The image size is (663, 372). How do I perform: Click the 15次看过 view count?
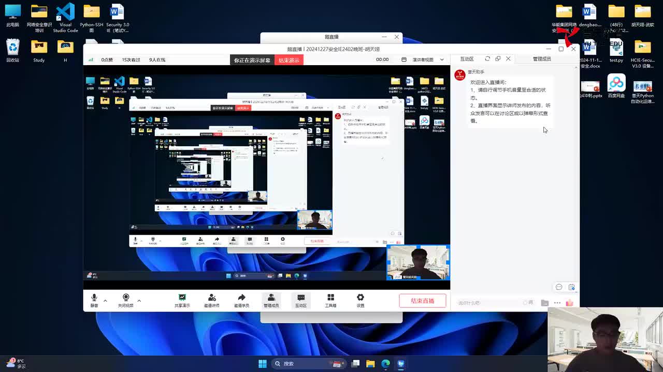pos(131,60)
